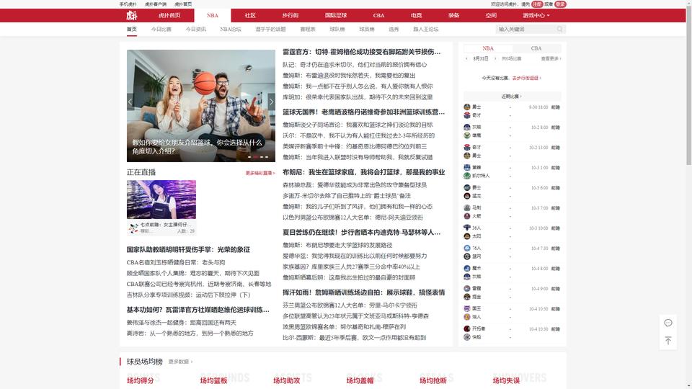Click 马刺 team logo in schedule
This screenshot has width=692, height=389.
click(x=467, y=207)
